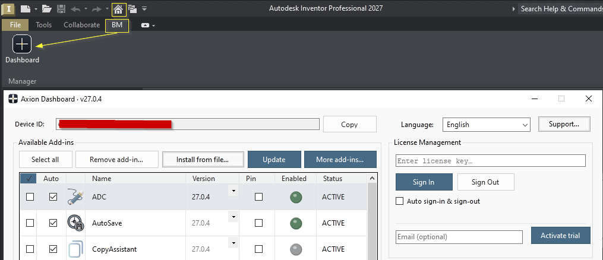Toggle Auto checkbox for AutoSave
This screenshot has width=603, height=260.
click(53, 223)
